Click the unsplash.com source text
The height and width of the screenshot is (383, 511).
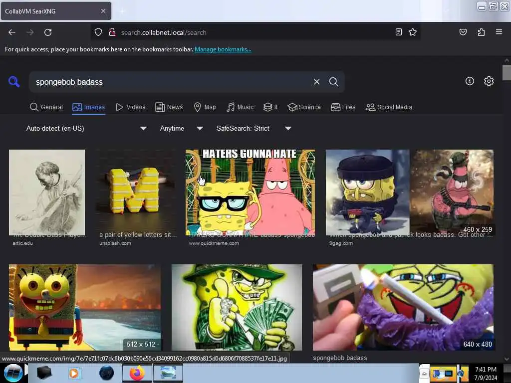pyautogui.click(x=115, y=243)
